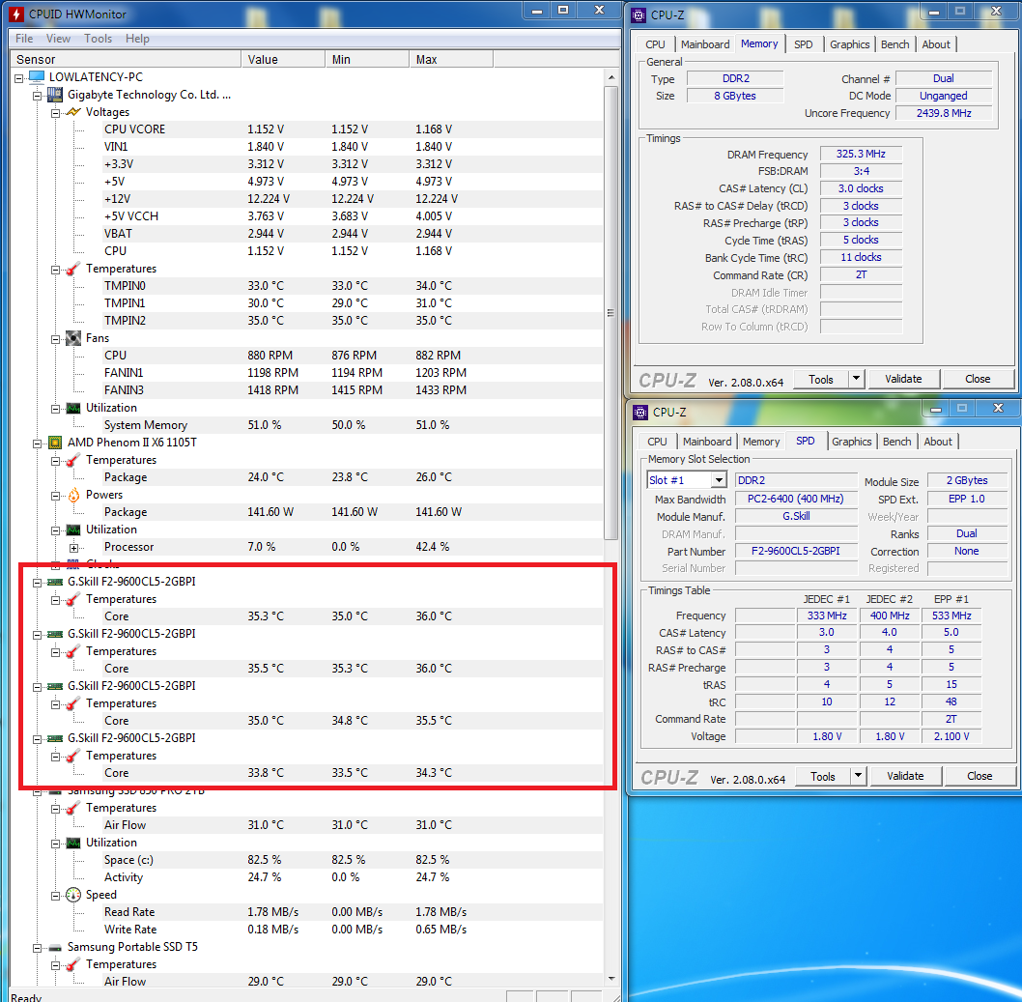
Task: Click the Sensor column header
Action: coord(127,59)
